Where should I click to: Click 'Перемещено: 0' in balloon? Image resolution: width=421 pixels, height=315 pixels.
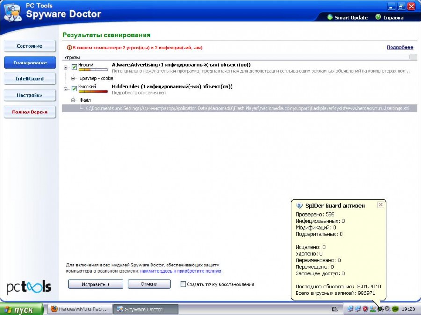pyautogui.click(x=315, y=267)
